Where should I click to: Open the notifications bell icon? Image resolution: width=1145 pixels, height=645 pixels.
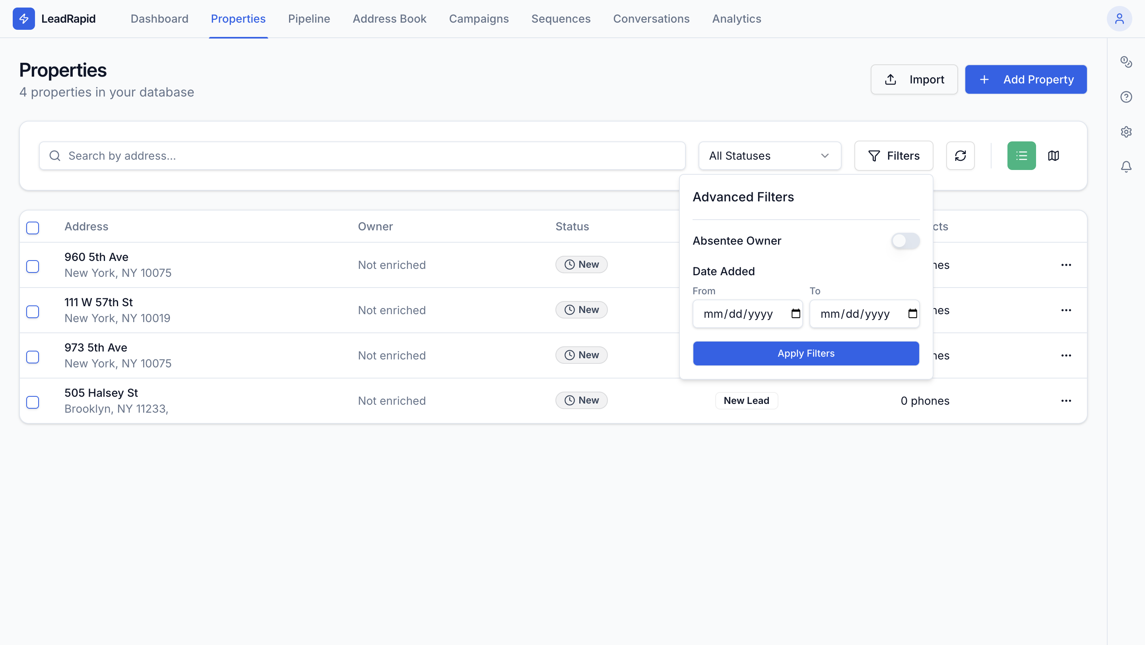tap(1126, 166)
